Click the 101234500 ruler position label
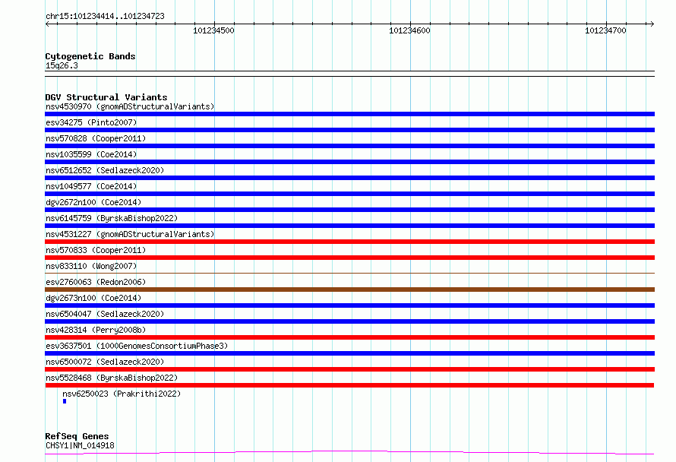Viewport: 676px width, 462px height. [214, 30]
